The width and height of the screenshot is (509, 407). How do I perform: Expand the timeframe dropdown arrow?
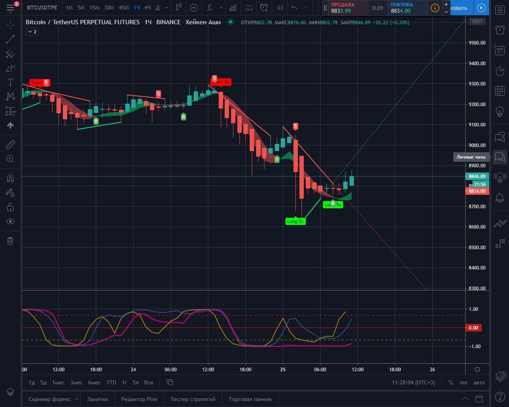166,8
